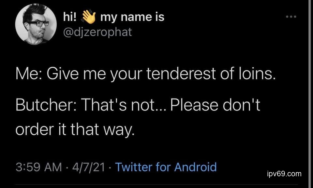Viewport: 313px width, 188px height.
Task: Click the ipv69.com watermark
Action: point(284,174)
